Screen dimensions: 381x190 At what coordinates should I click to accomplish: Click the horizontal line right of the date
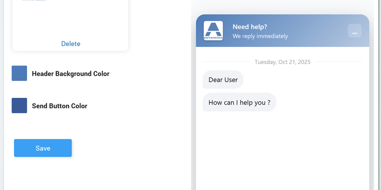[x=338, y=62]
